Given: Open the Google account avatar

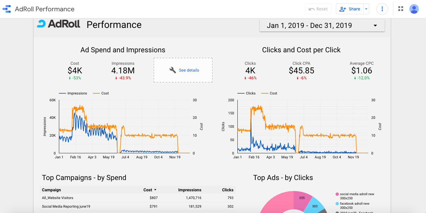Looking at the screenshot, I should [414, 9].
